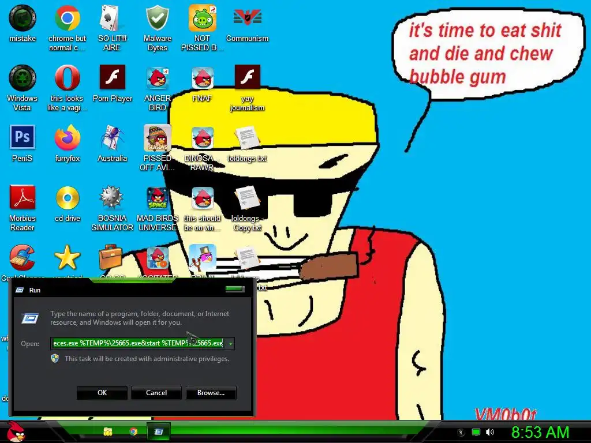Cancel the Run dialog
Viewport: 591px width, 443px height.
[156, 392]
